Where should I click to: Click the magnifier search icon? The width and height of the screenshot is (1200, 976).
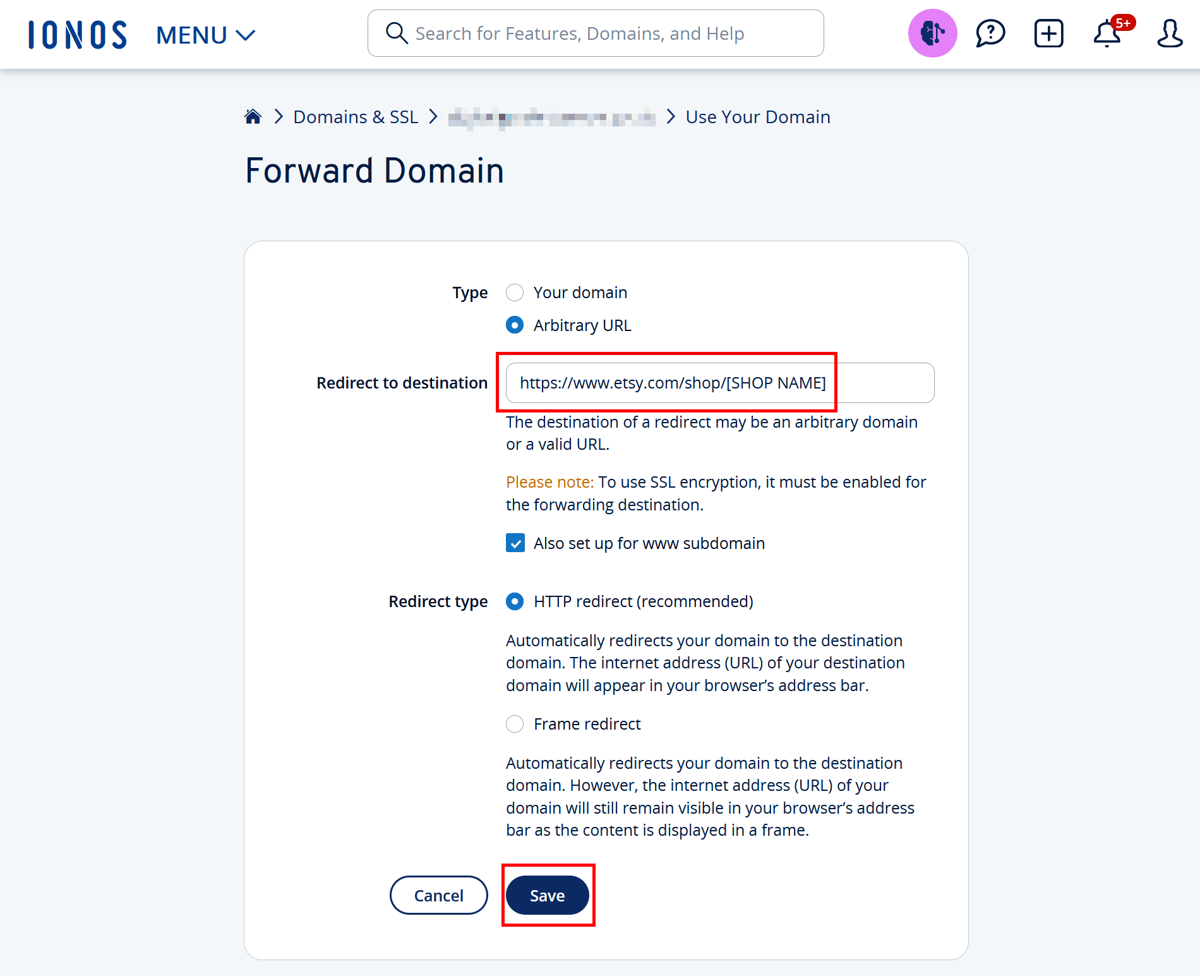[x=397, y=33]
